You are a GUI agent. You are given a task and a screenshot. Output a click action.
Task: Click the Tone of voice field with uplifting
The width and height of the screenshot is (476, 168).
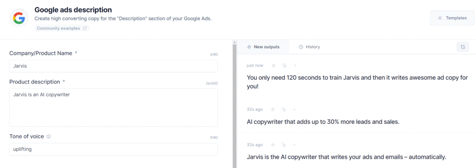113,149
